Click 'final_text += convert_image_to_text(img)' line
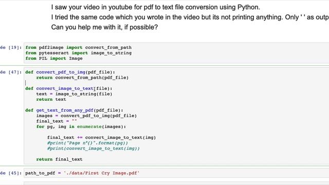The height and width of the screenshot is (185, 329). pos(102,138)
